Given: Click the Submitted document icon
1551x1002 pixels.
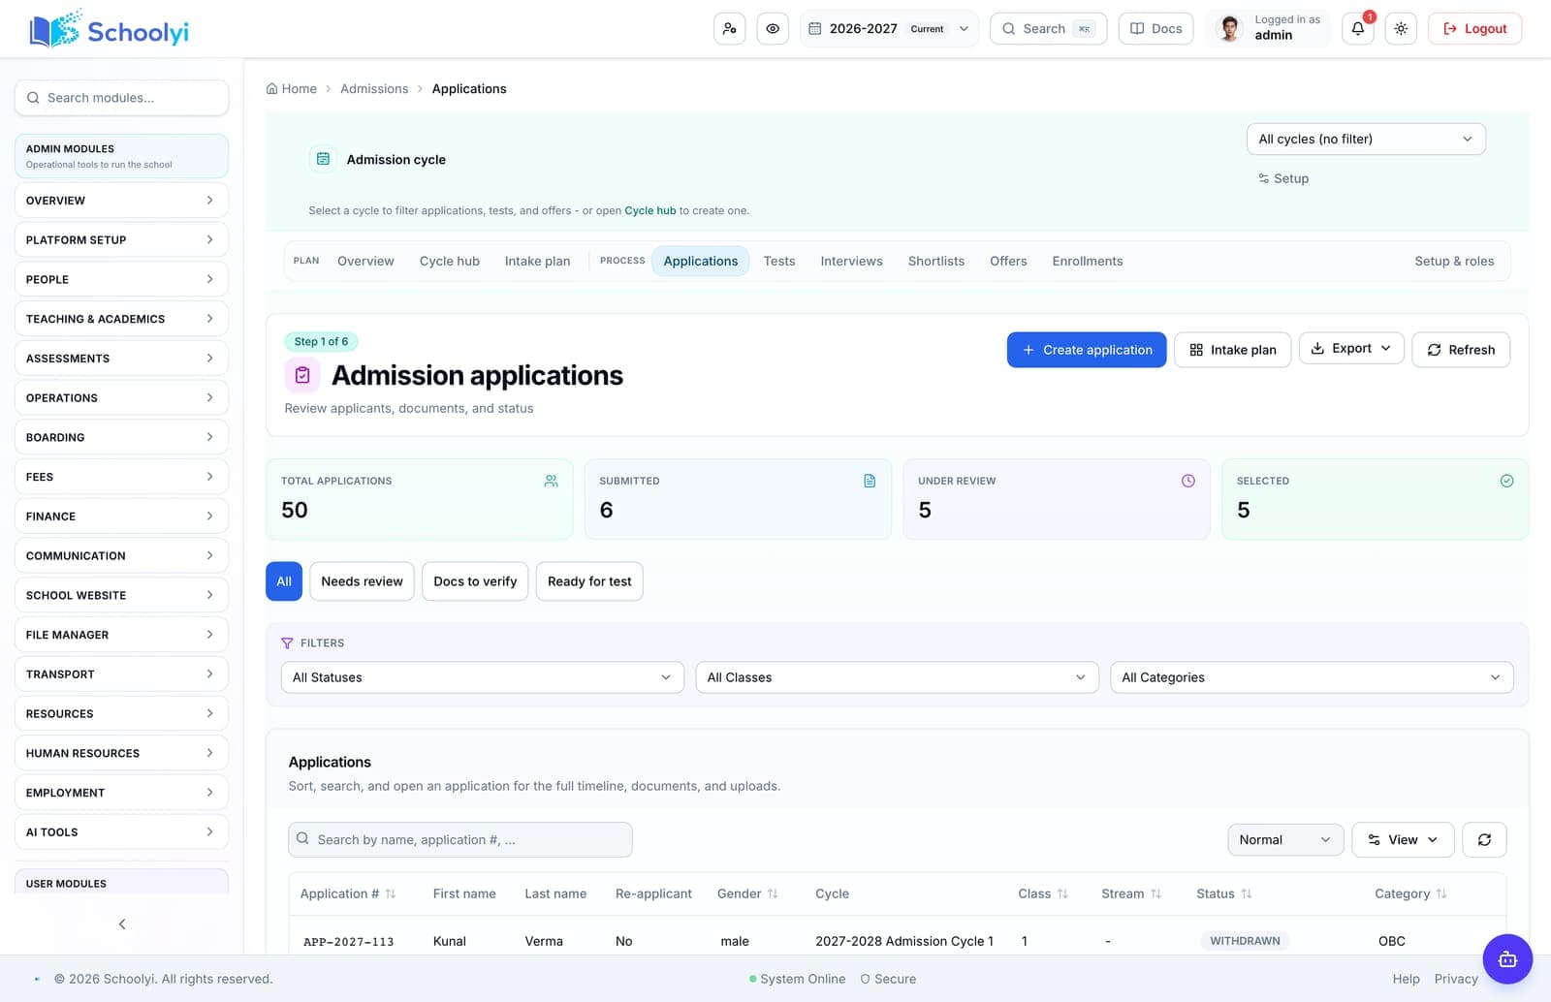Looking at the screenshot, I should [870, 481].
